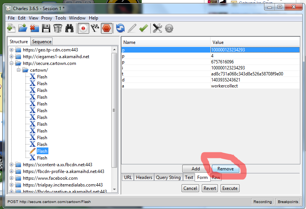Select the pencil-marked edited Flash request
The height and width of the screenshot is (209, 306).
click(42, 151)
